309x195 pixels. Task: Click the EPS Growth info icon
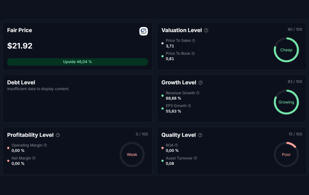click(x=189, y=106)
